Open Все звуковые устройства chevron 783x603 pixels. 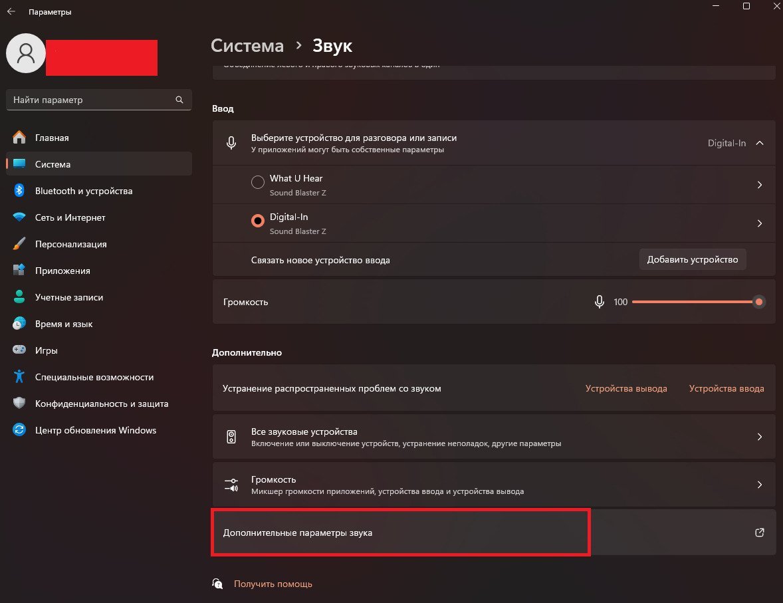pos(760,437)
